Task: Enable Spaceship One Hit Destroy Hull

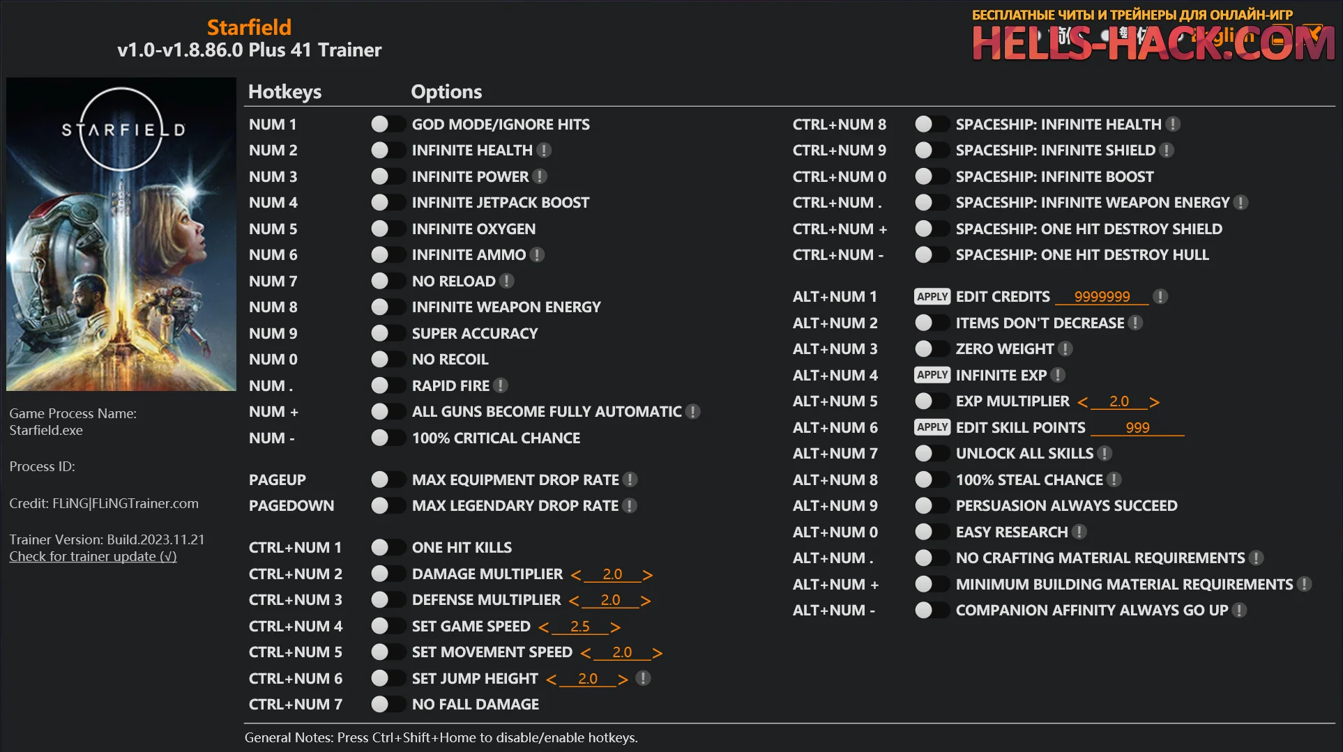Action: (x=932, y=255)
